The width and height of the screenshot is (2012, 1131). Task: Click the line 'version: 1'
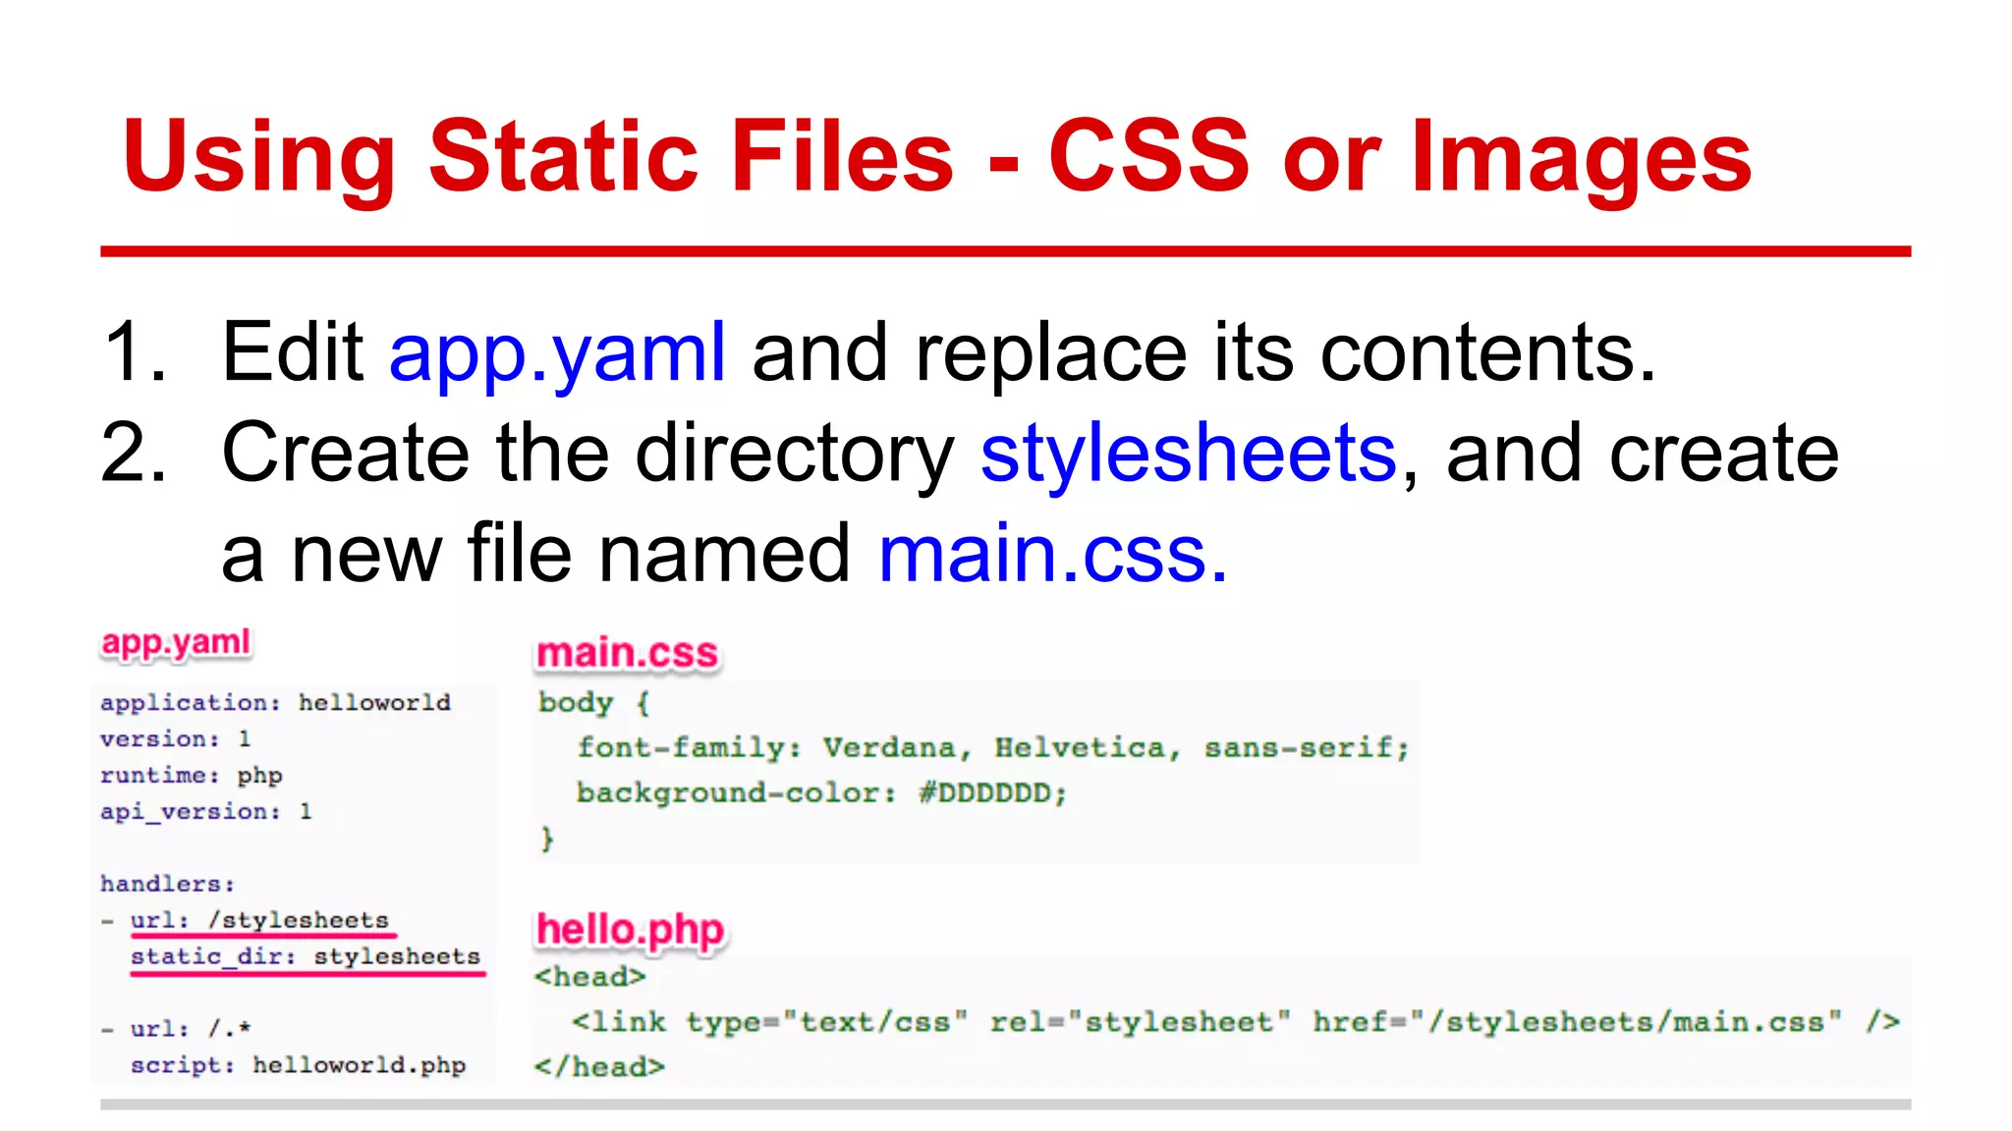pos(175,738)
